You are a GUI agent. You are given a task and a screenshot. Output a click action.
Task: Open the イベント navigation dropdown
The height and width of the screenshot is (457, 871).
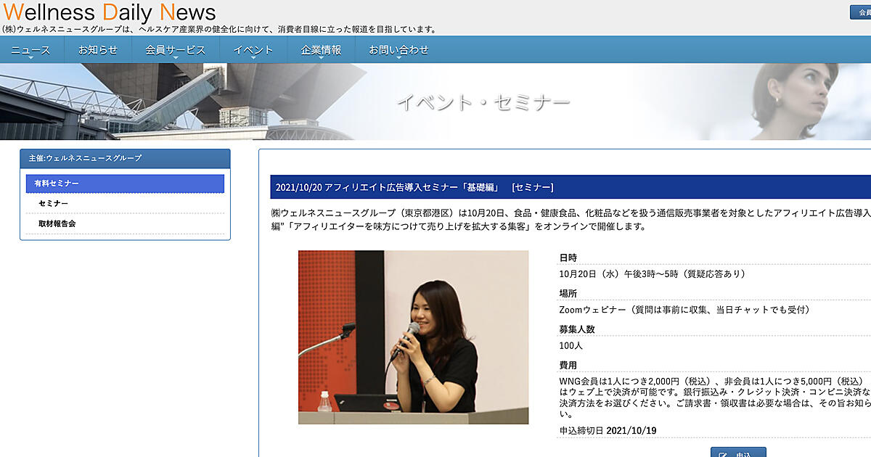253,50
